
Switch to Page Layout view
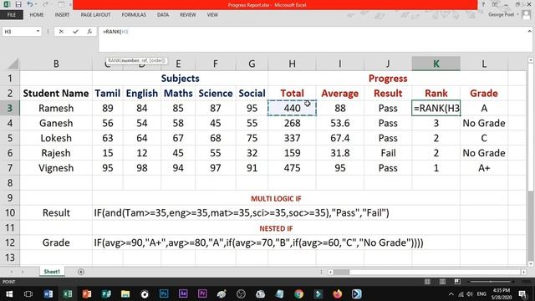click(x=442, y=282)
